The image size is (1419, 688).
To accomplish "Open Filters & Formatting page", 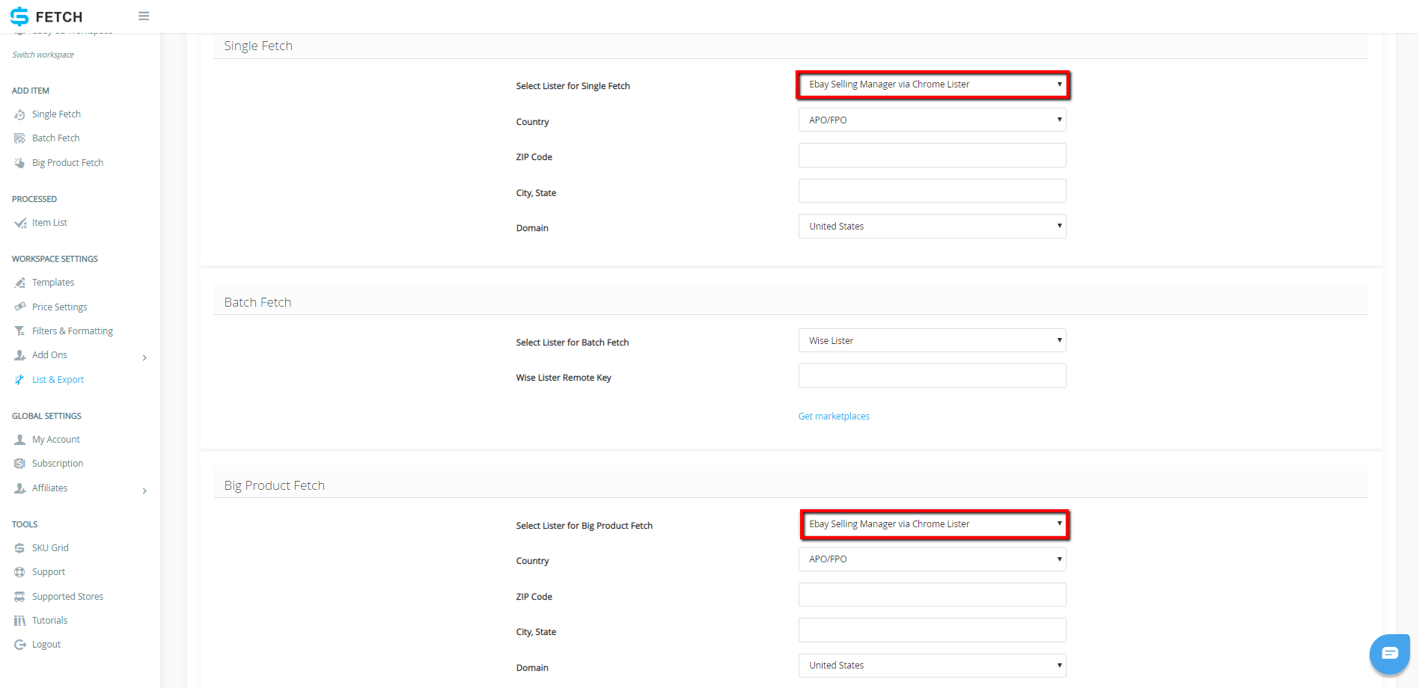I will pos(73,331).
